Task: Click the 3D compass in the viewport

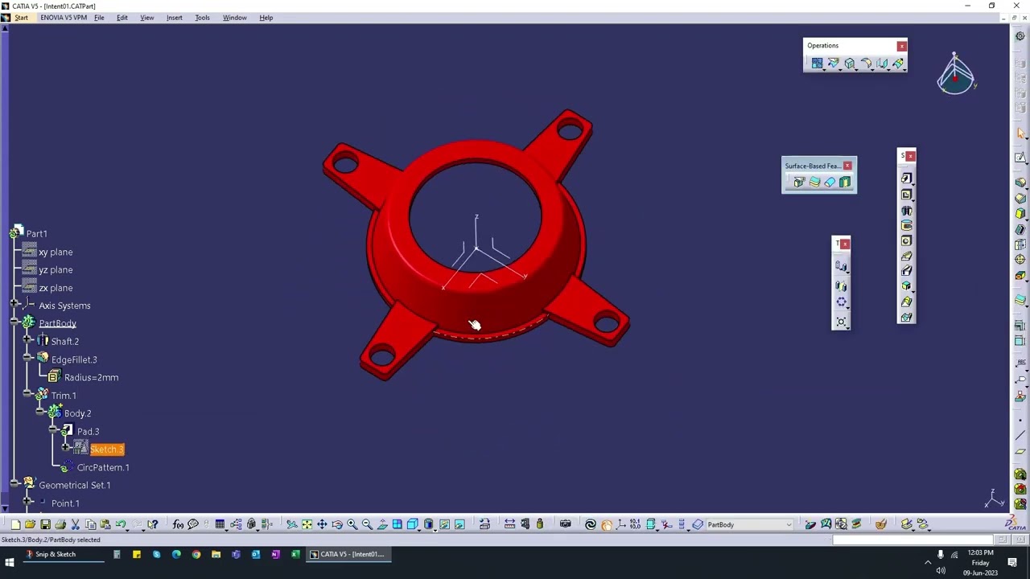Action: (956, 75)
